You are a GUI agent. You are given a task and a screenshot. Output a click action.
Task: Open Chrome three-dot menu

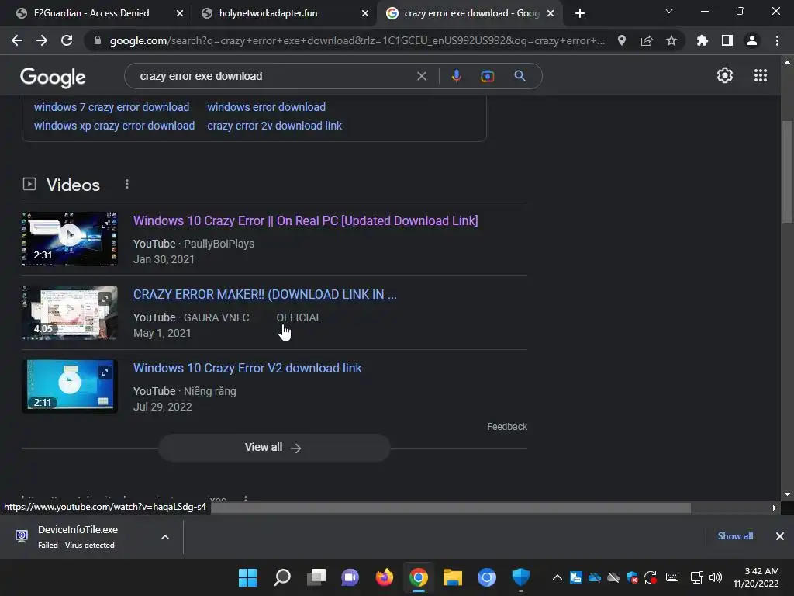click(777, 40)
